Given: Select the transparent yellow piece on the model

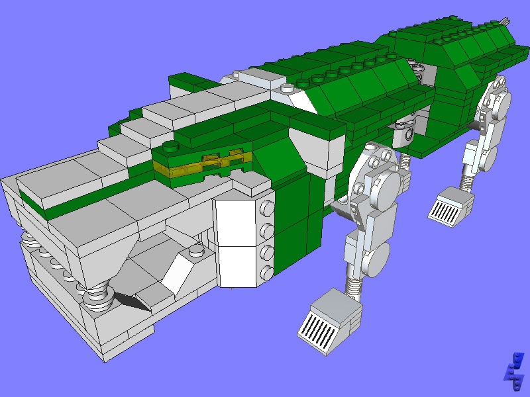Looking at the screenshot, I should (202, 164).
